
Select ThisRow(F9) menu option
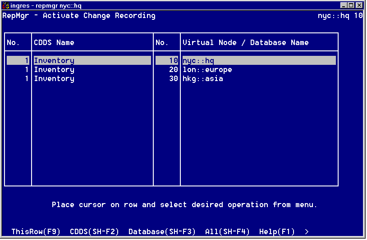[x=36, y=231]
